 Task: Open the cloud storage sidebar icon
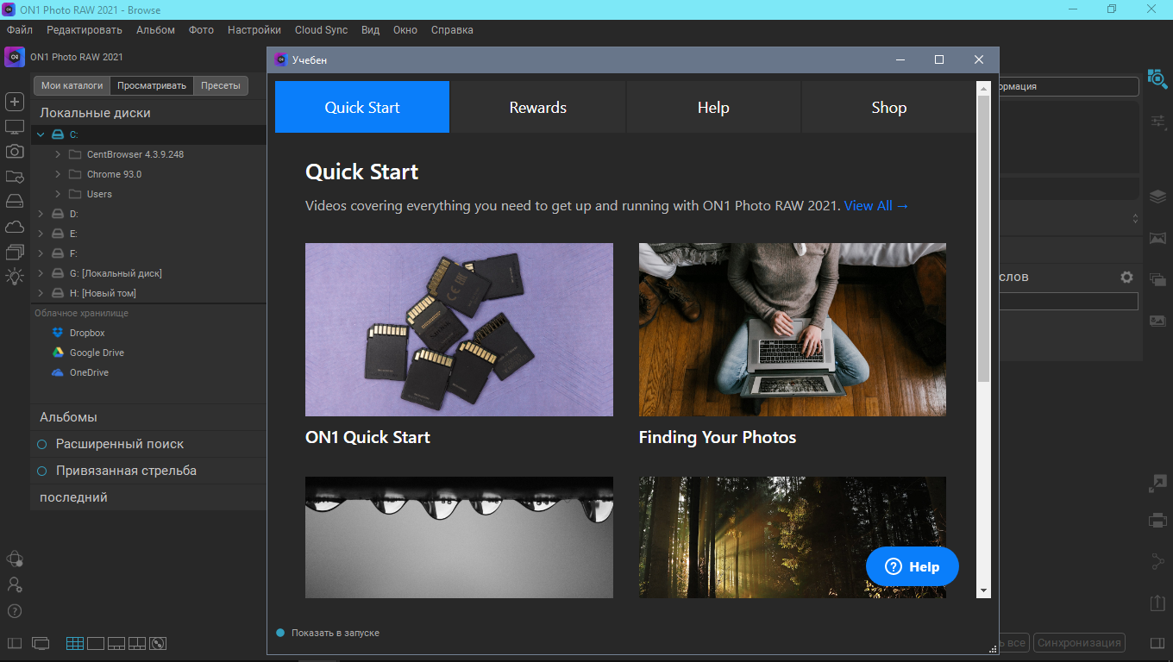click(x=15, y=227)
